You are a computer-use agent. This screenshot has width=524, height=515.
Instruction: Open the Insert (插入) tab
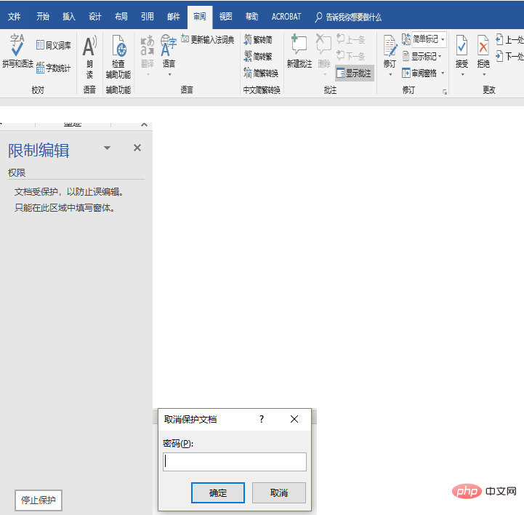tap(69, 16)
